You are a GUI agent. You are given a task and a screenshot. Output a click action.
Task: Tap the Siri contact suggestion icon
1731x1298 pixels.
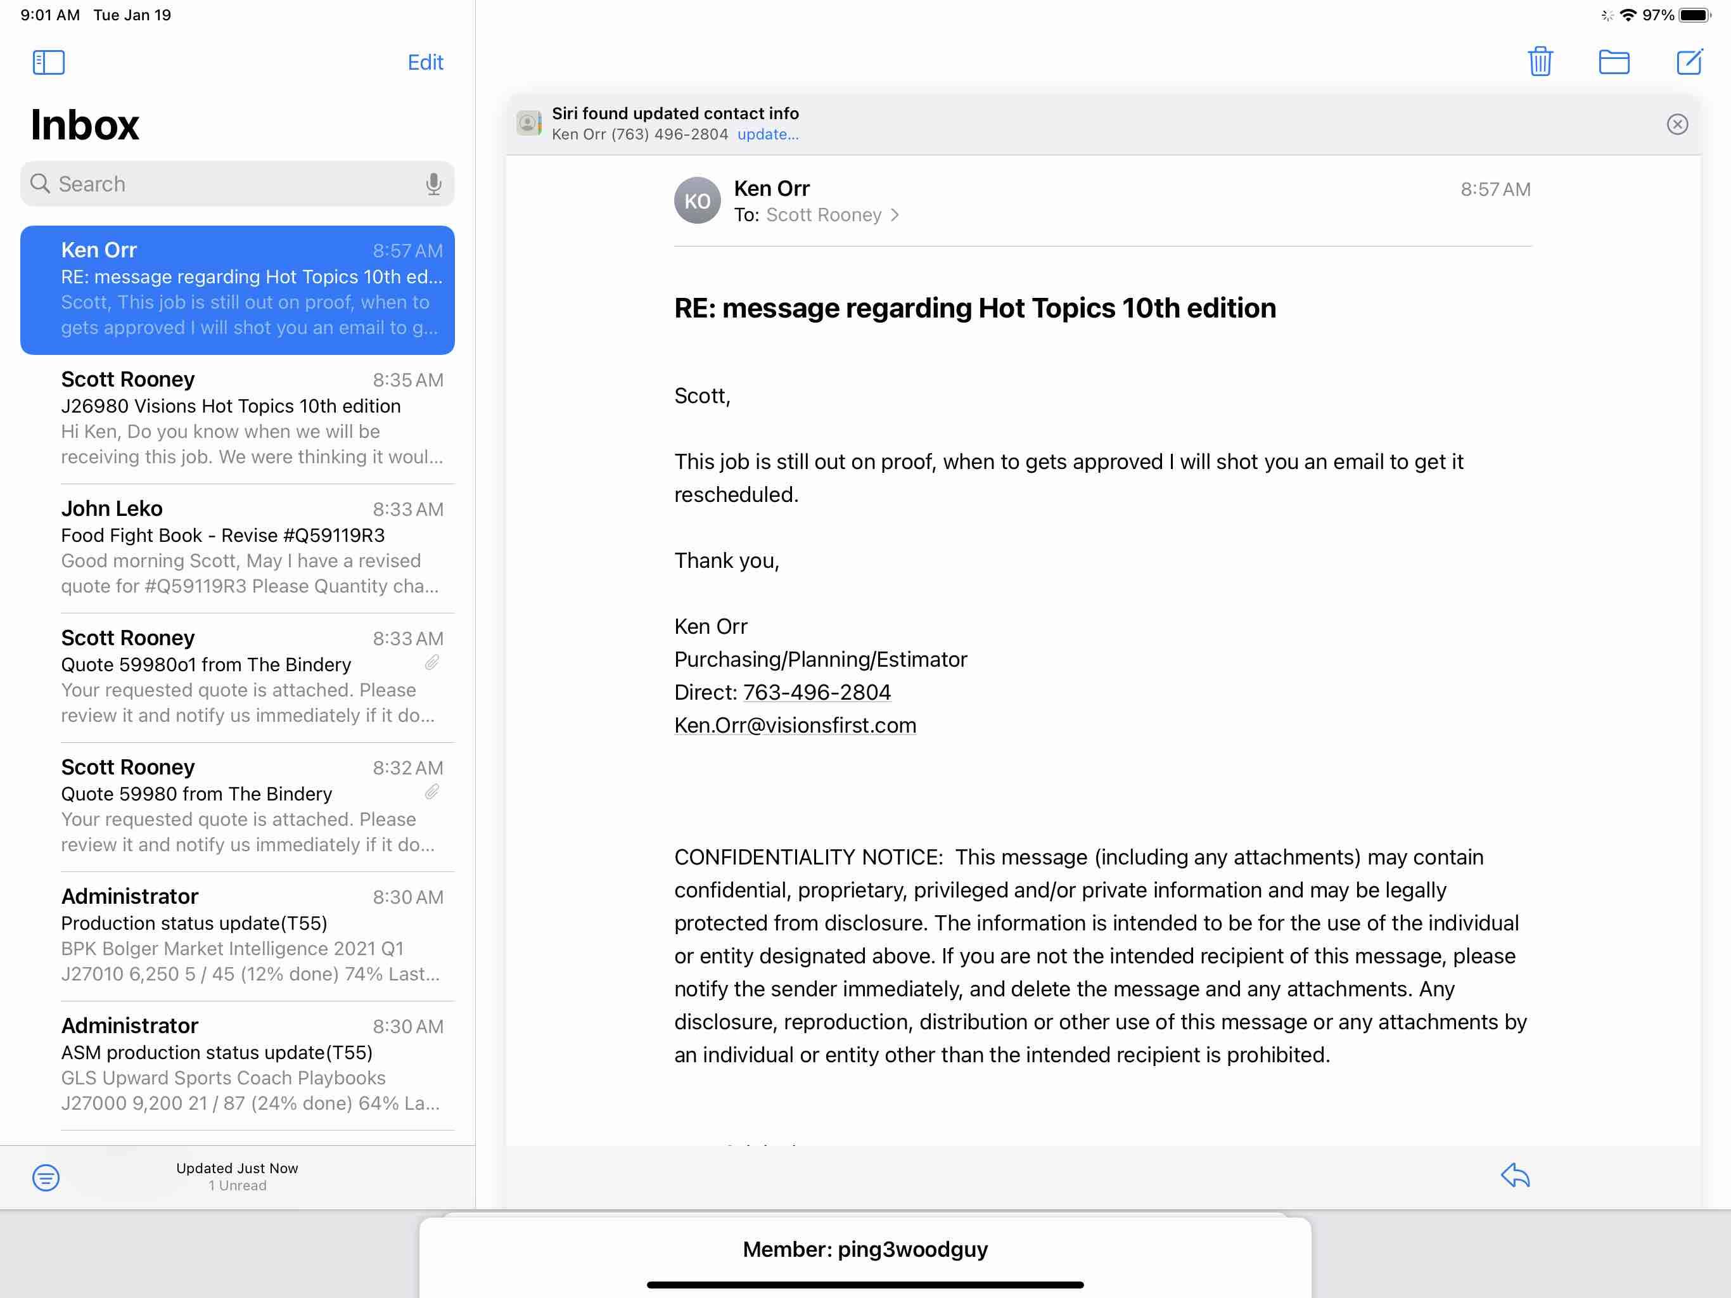[529, 123]
